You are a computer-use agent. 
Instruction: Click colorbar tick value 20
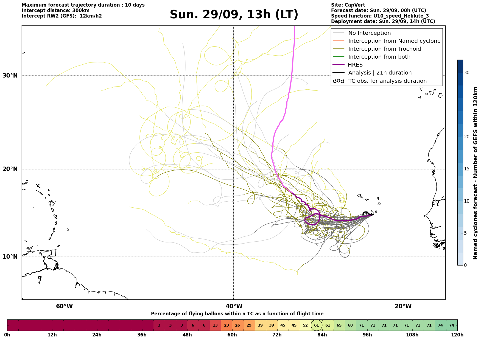(x=467, y=137)
